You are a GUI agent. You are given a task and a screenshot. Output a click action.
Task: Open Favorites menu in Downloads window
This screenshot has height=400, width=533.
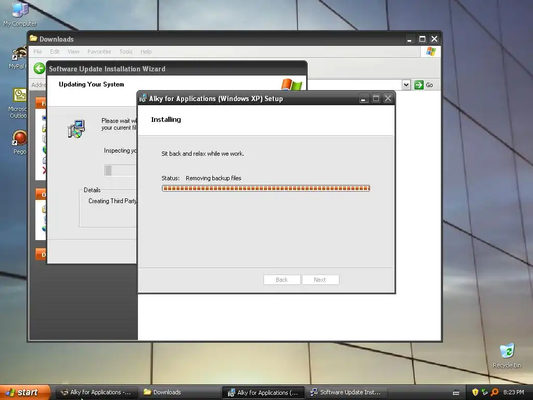pyautogui.click(x=99, y=52)
